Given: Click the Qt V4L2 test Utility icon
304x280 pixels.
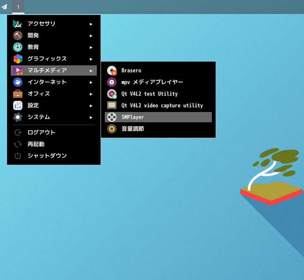Looking at the screenshot, I should coord(112,94).
